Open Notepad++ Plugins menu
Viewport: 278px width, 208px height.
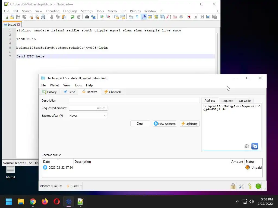135,11
